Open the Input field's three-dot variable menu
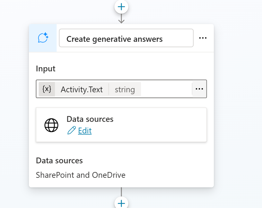This screenshot has height=208, width=262. click(199, 89)
